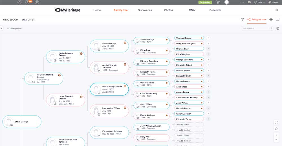Select the Clara Anna Emery card
Image resolution: width=282 pixels, height=146 pixels.
tap(151, 95)
